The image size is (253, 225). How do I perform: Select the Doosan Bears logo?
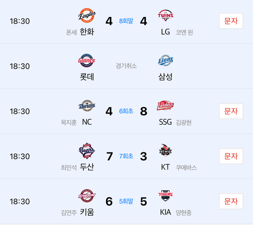(x=86, y=150)
